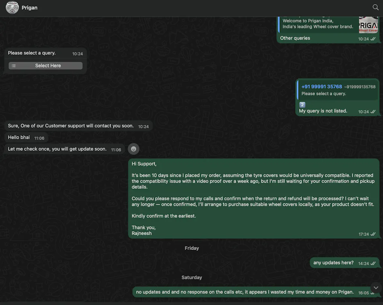This screenshot has width=383, height=305.
Task: Click the keycap 2 emoji
Action: (x=303, y=105)
